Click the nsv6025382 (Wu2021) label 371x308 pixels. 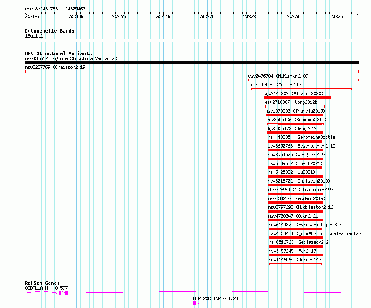click(x=291, y=172)
